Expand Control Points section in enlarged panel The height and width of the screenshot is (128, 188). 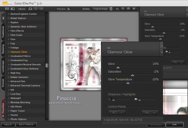[157, 106]
